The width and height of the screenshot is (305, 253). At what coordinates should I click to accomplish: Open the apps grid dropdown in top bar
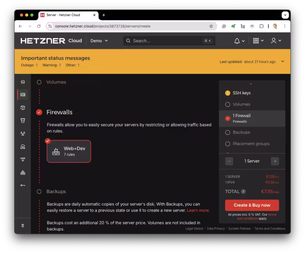pyautogui.click(x=256, y=40)
